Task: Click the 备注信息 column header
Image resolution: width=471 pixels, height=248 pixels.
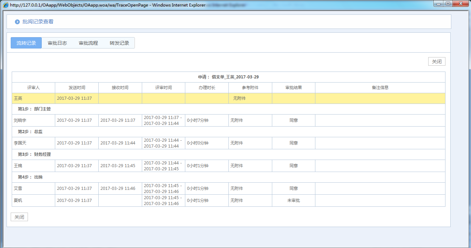Action: pos(380,88)
